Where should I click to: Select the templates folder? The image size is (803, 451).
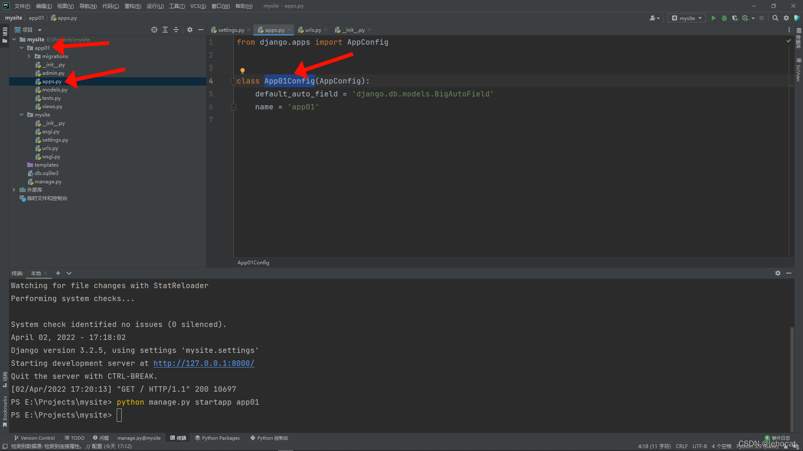tap(46, 165)
